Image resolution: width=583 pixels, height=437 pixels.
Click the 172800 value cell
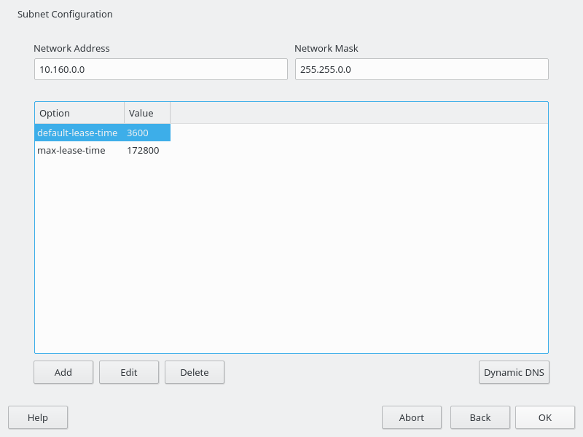coord(147,150)
